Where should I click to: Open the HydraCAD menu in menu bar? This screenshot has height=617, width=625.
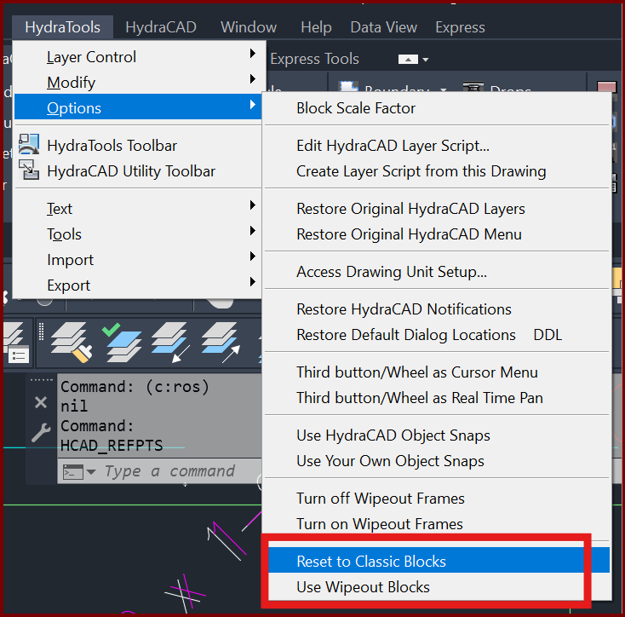pos(160,27)
